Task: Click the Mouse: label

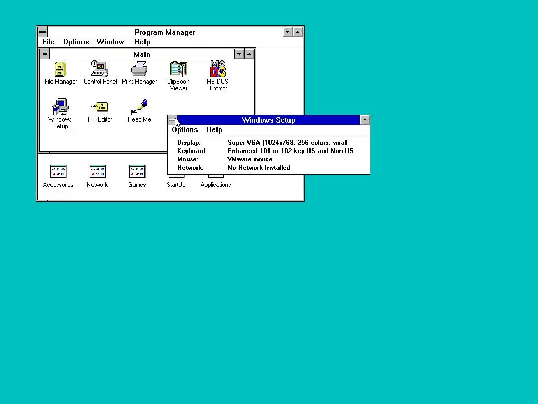Action: click(188, 159)
